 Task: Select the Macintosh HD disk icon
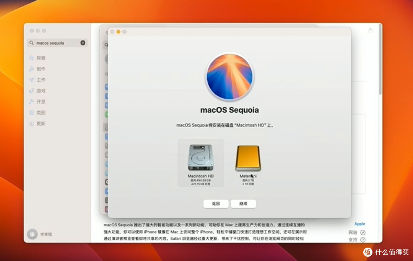tap(200, 157)
